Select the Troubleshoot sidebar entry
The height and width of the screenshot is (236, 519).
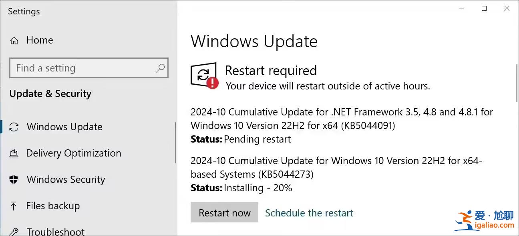tap(55, 231)
